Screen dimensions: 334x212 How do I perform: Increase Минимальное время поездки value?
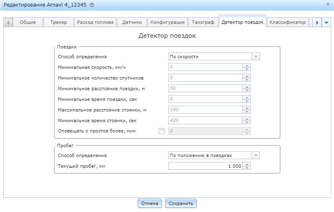coord(247,97)
